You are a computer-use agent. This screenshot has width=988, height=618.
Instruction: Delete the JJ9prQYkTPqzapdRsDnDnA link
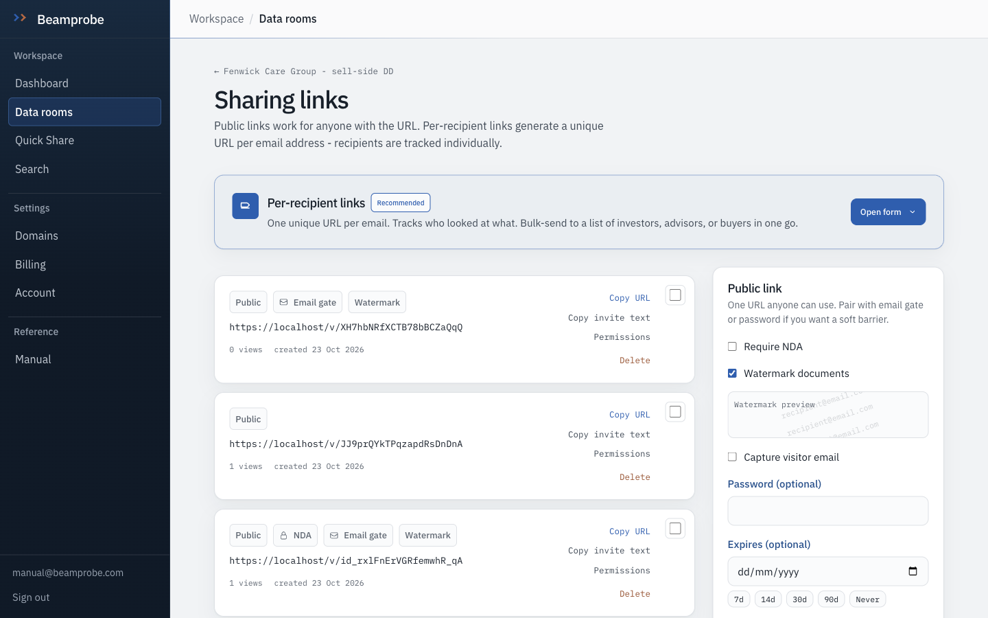tap(635, 477)
